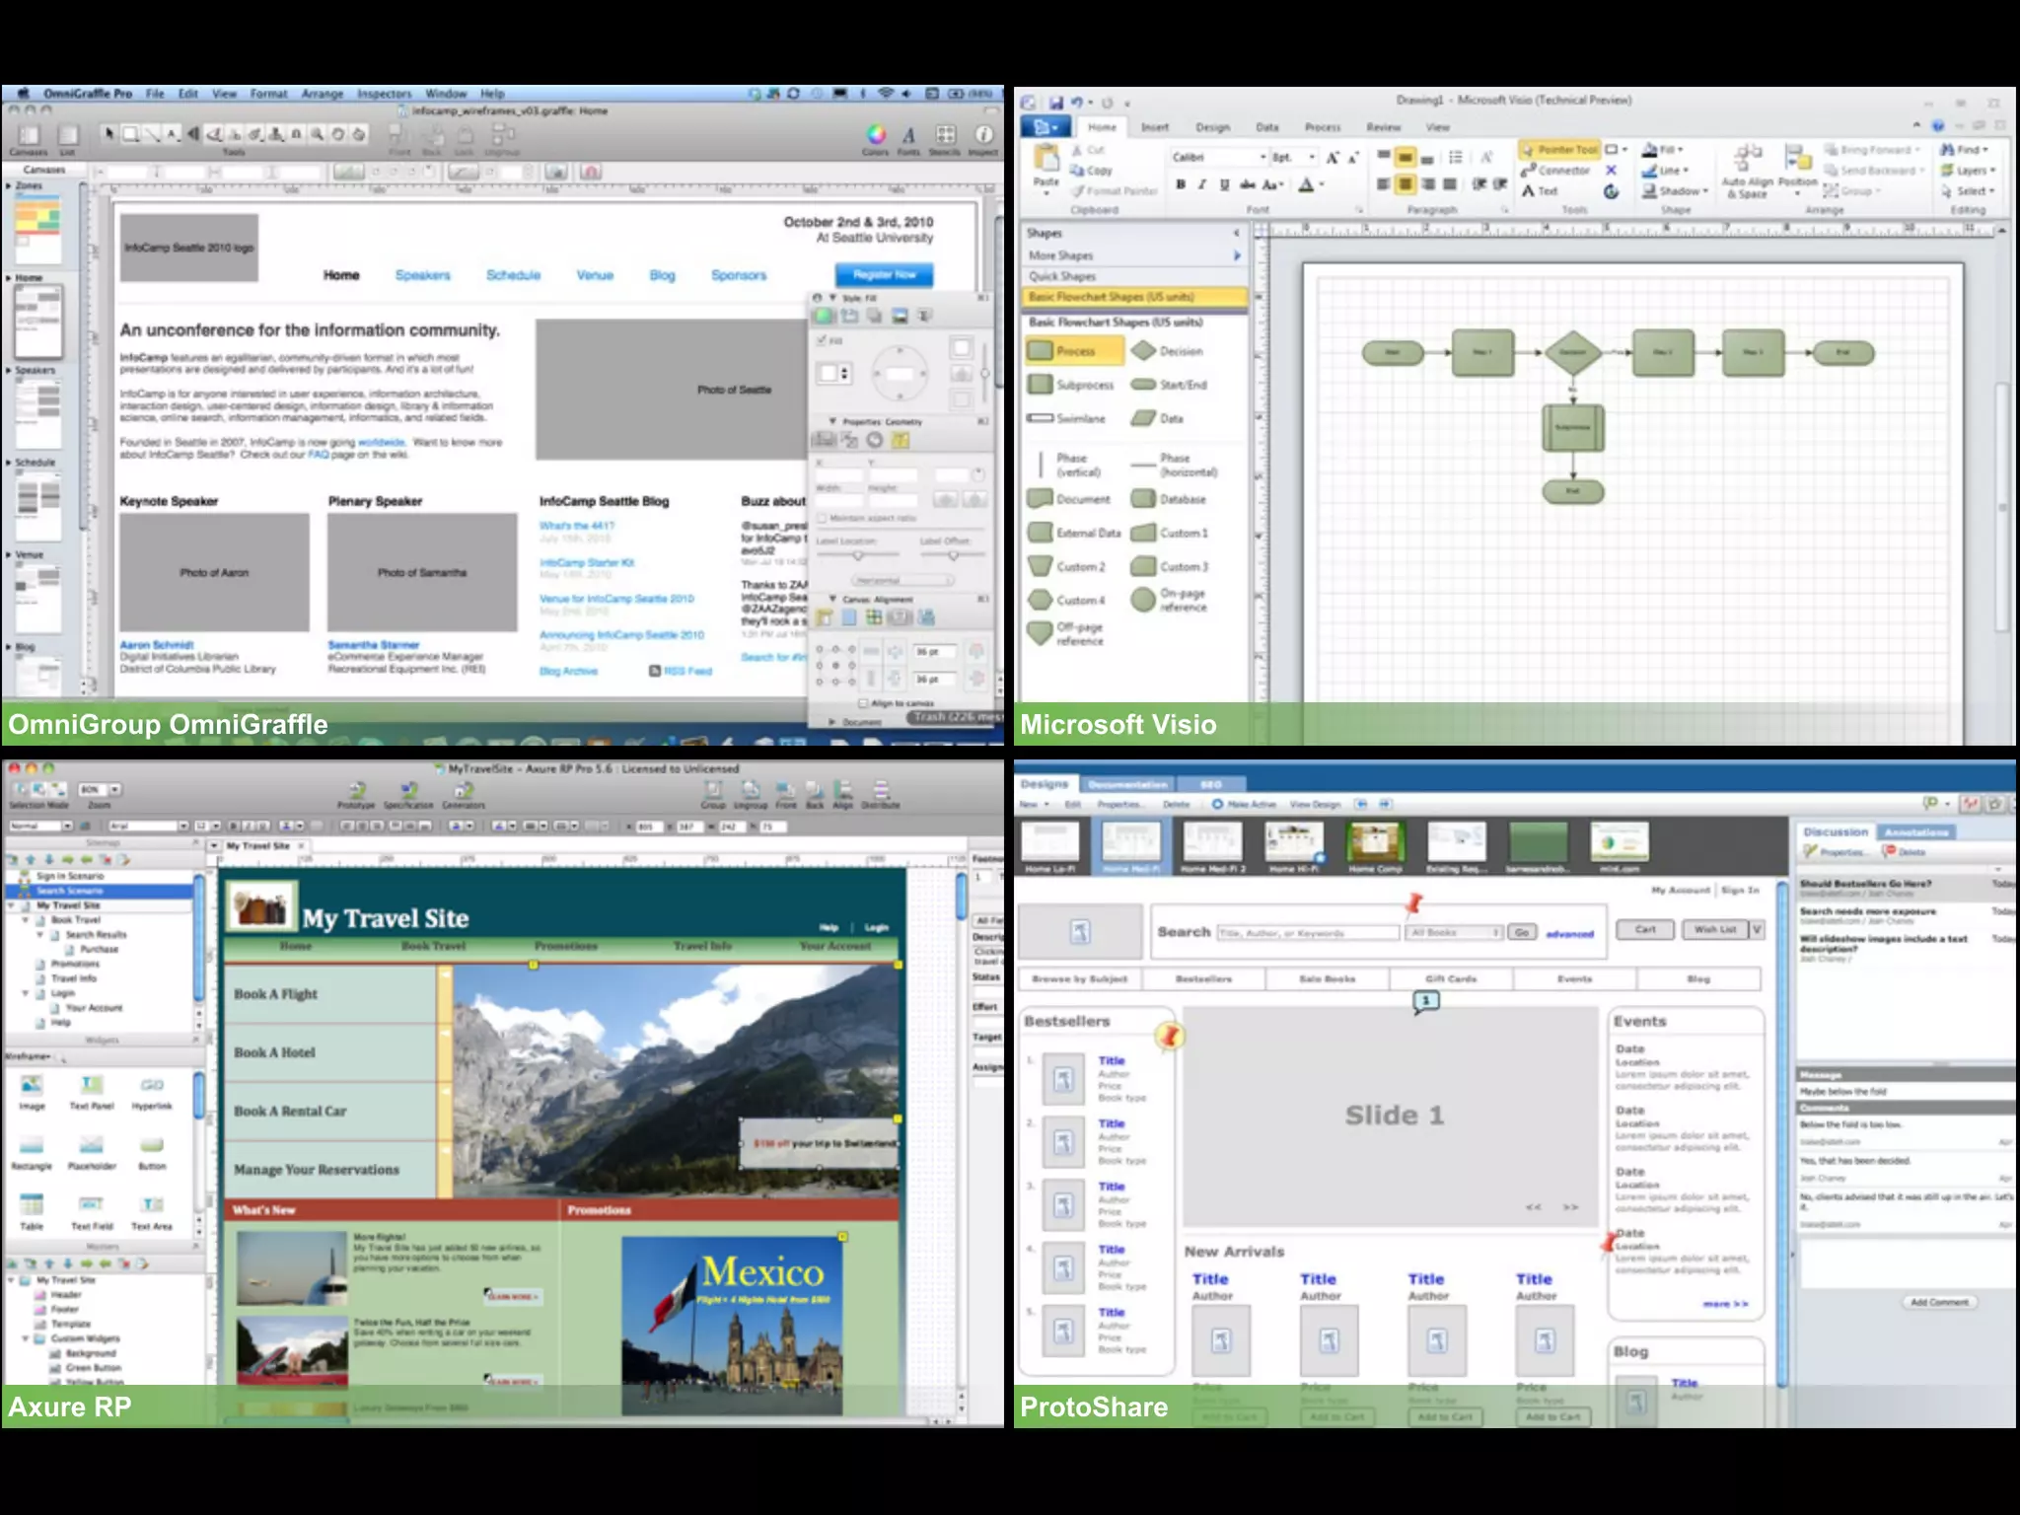Open ProtoShare Annotations tab
The height and width of the screenshot is (1515, 2020).
coord(1916,831)
